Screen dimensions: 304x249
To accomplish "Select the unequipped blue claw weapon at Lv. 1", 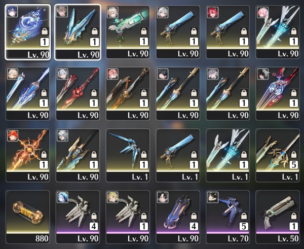I will pyautogui.click(x=128, y=155).
